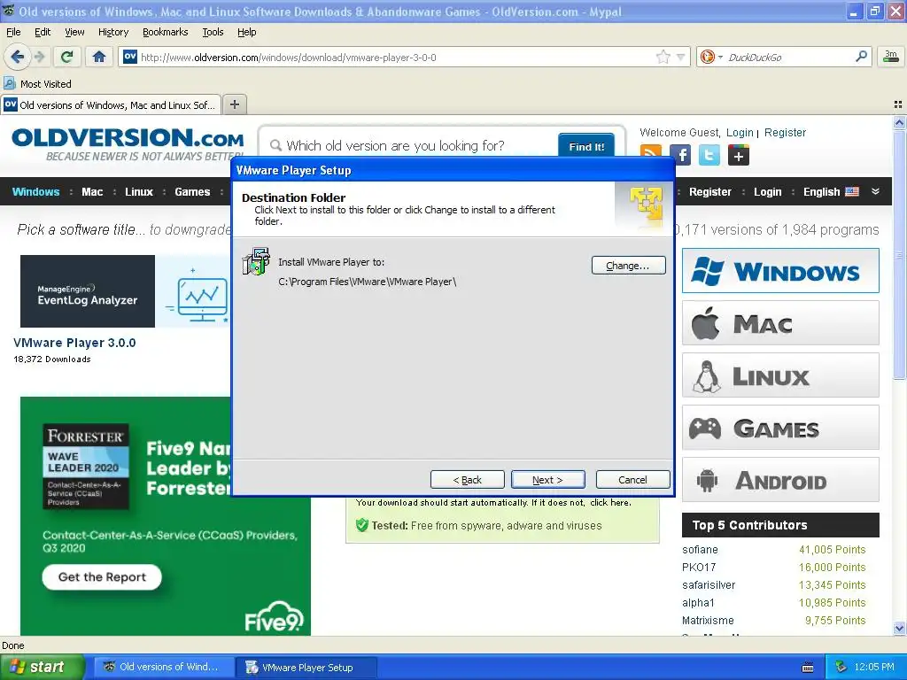
Task: Click the search magnifier in the search bar
Action: click(861, 56)
